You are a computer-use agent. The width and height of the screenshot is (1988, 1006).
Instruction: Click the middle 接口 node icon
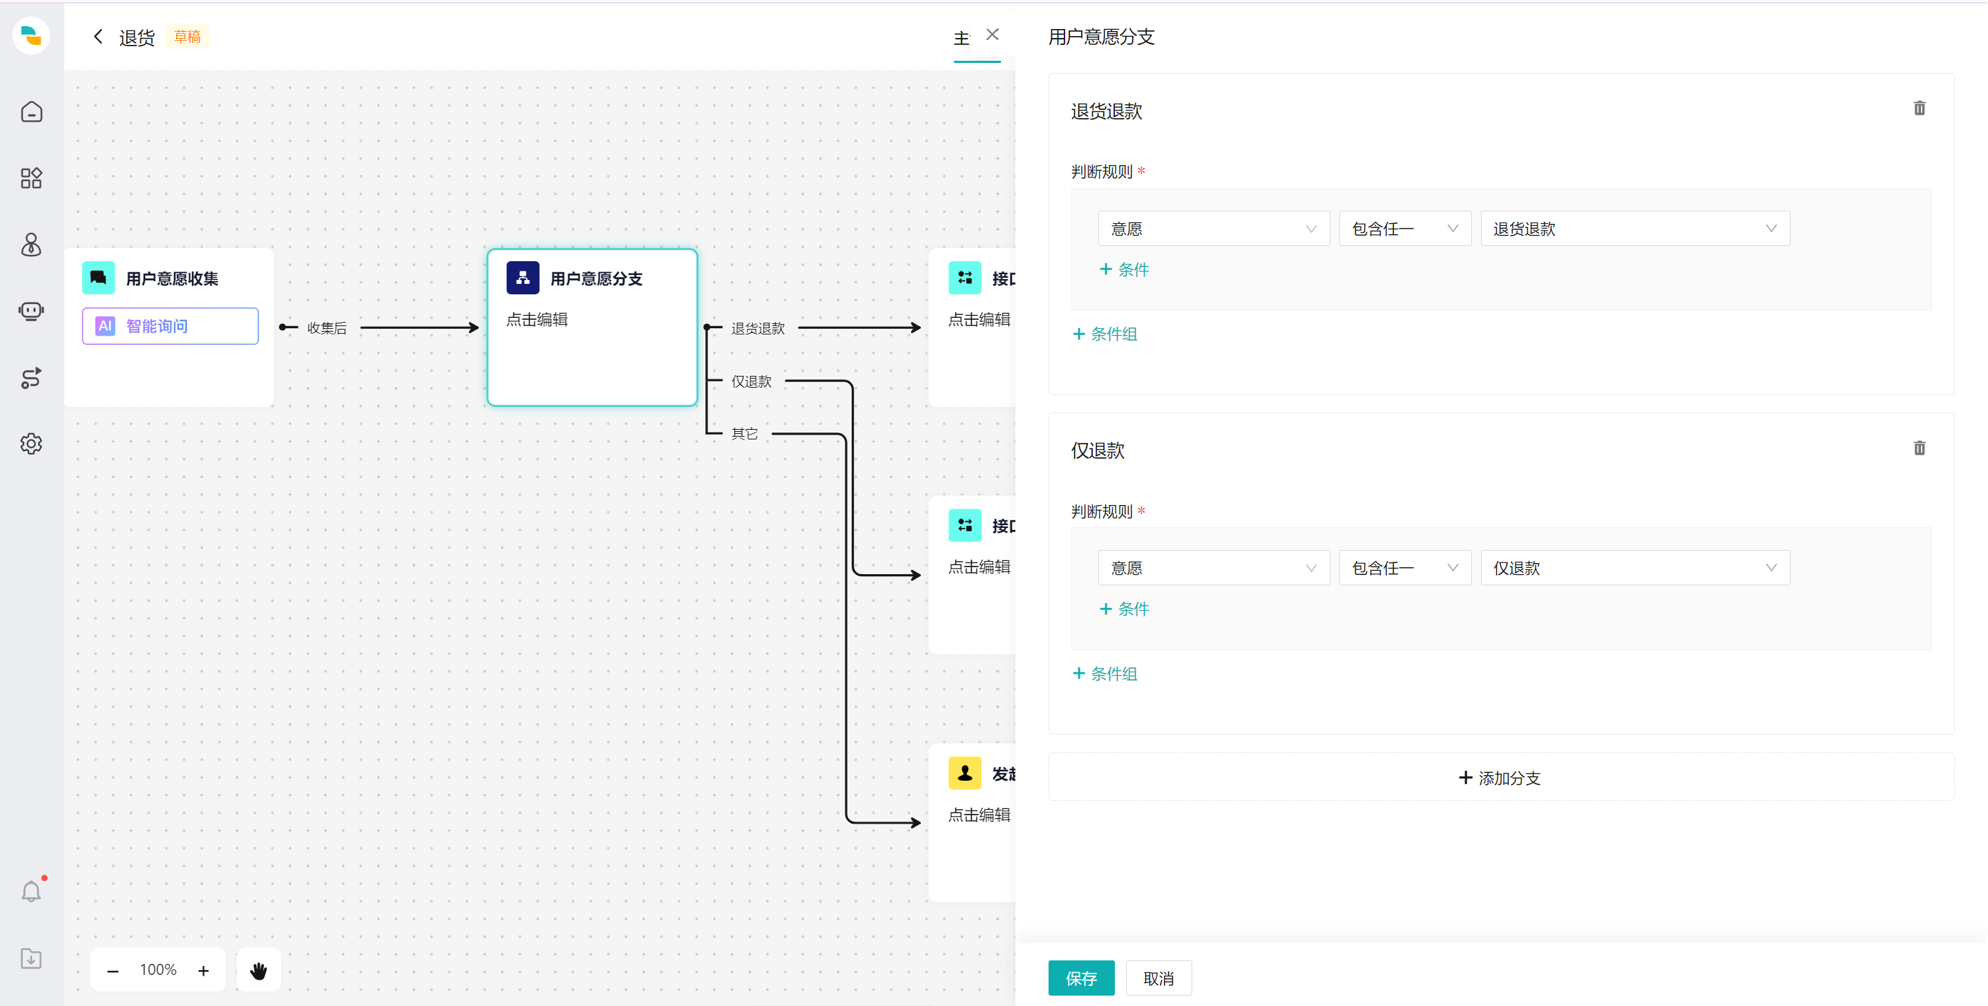coord(965,526)
